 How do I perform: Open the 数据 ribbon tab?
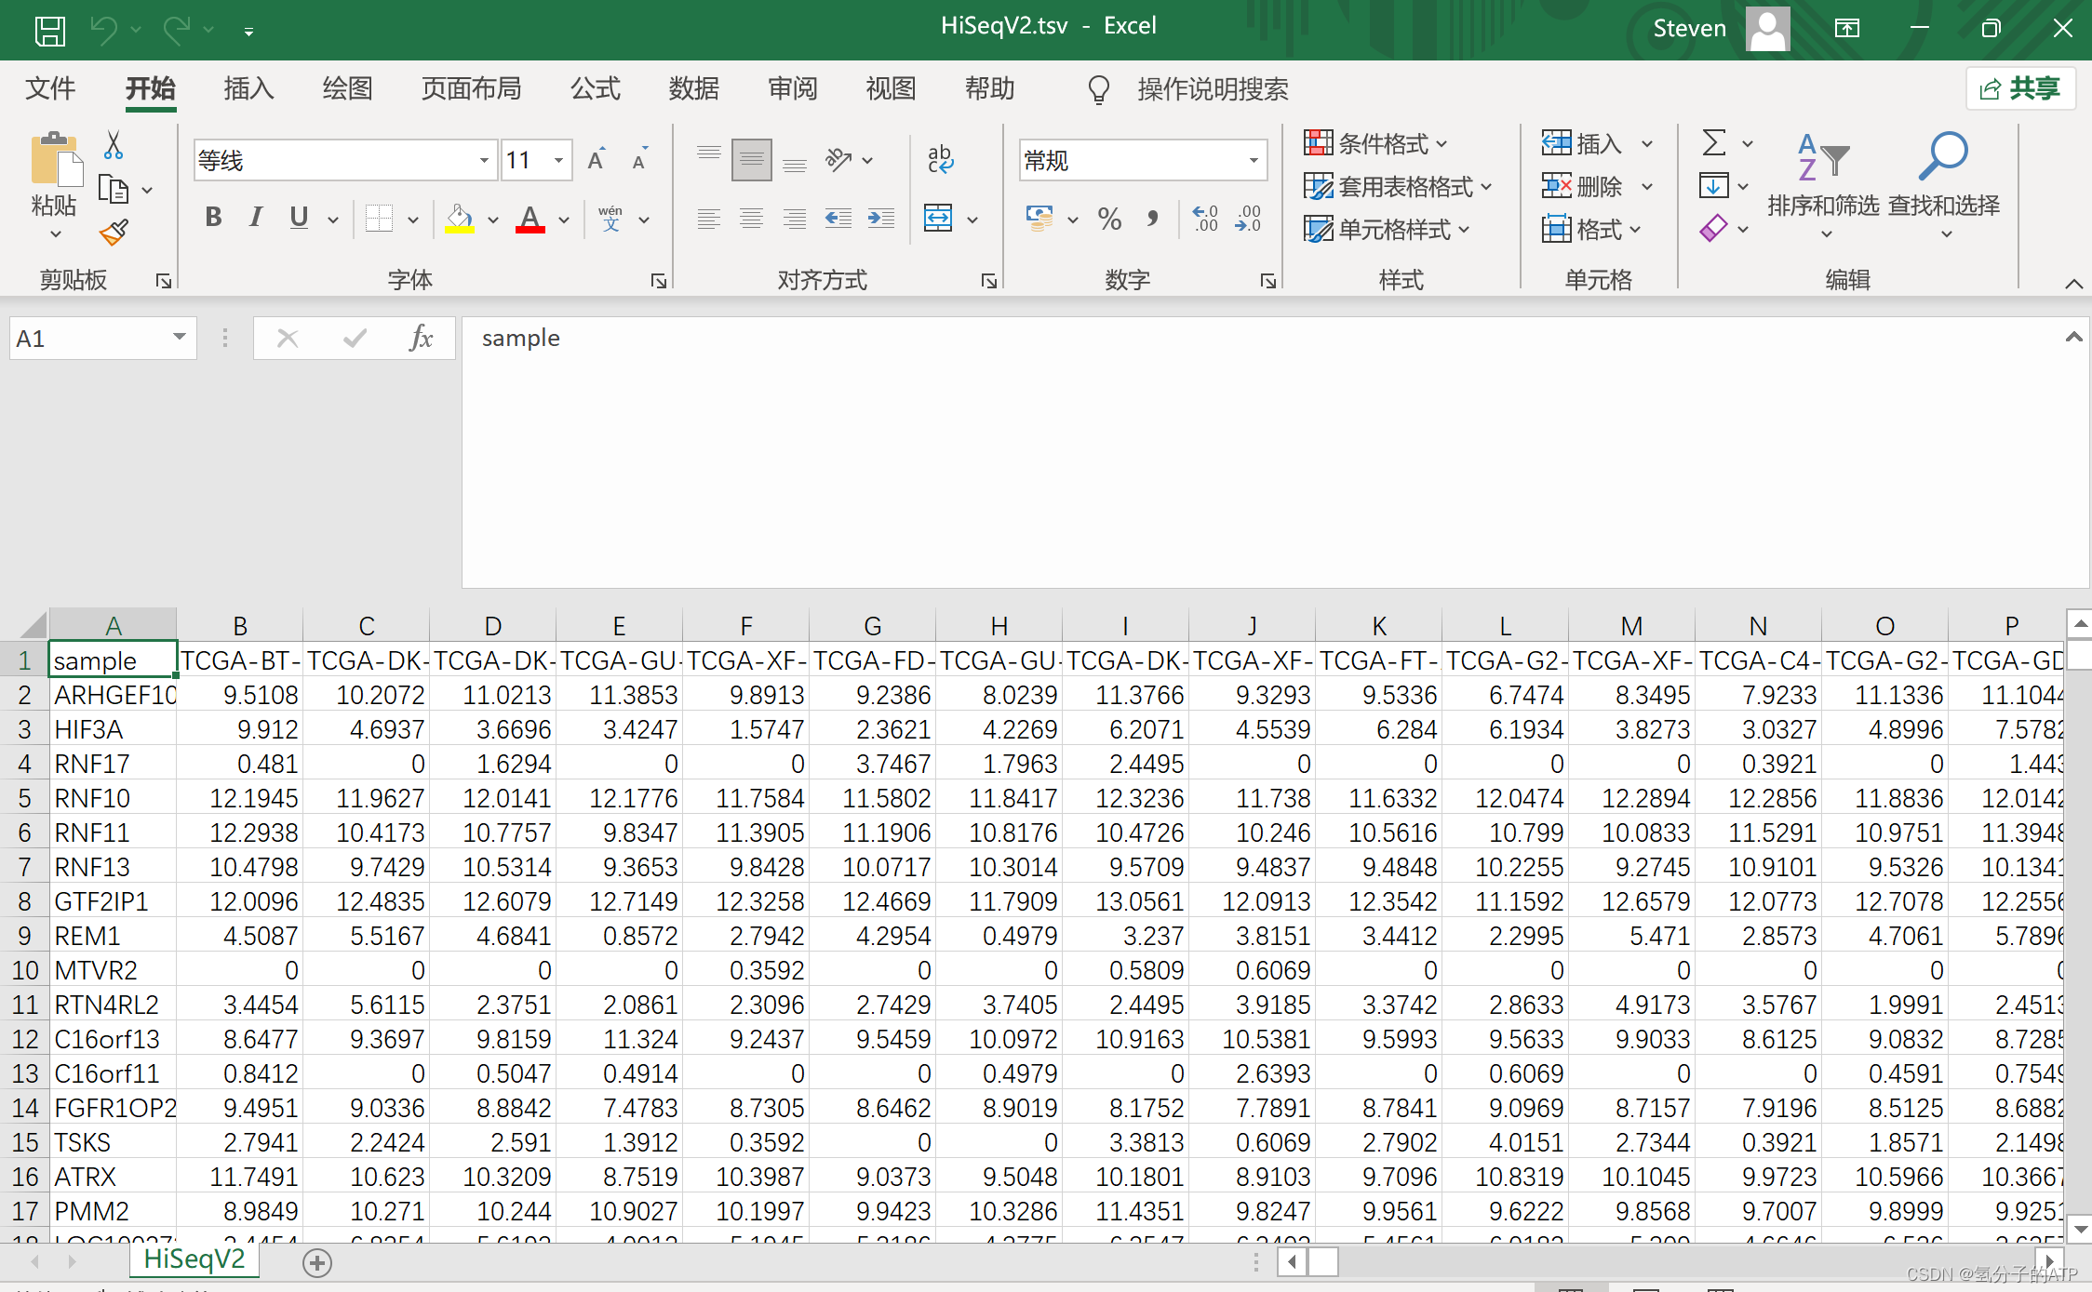pyautogui.click(x=693, y=88)
